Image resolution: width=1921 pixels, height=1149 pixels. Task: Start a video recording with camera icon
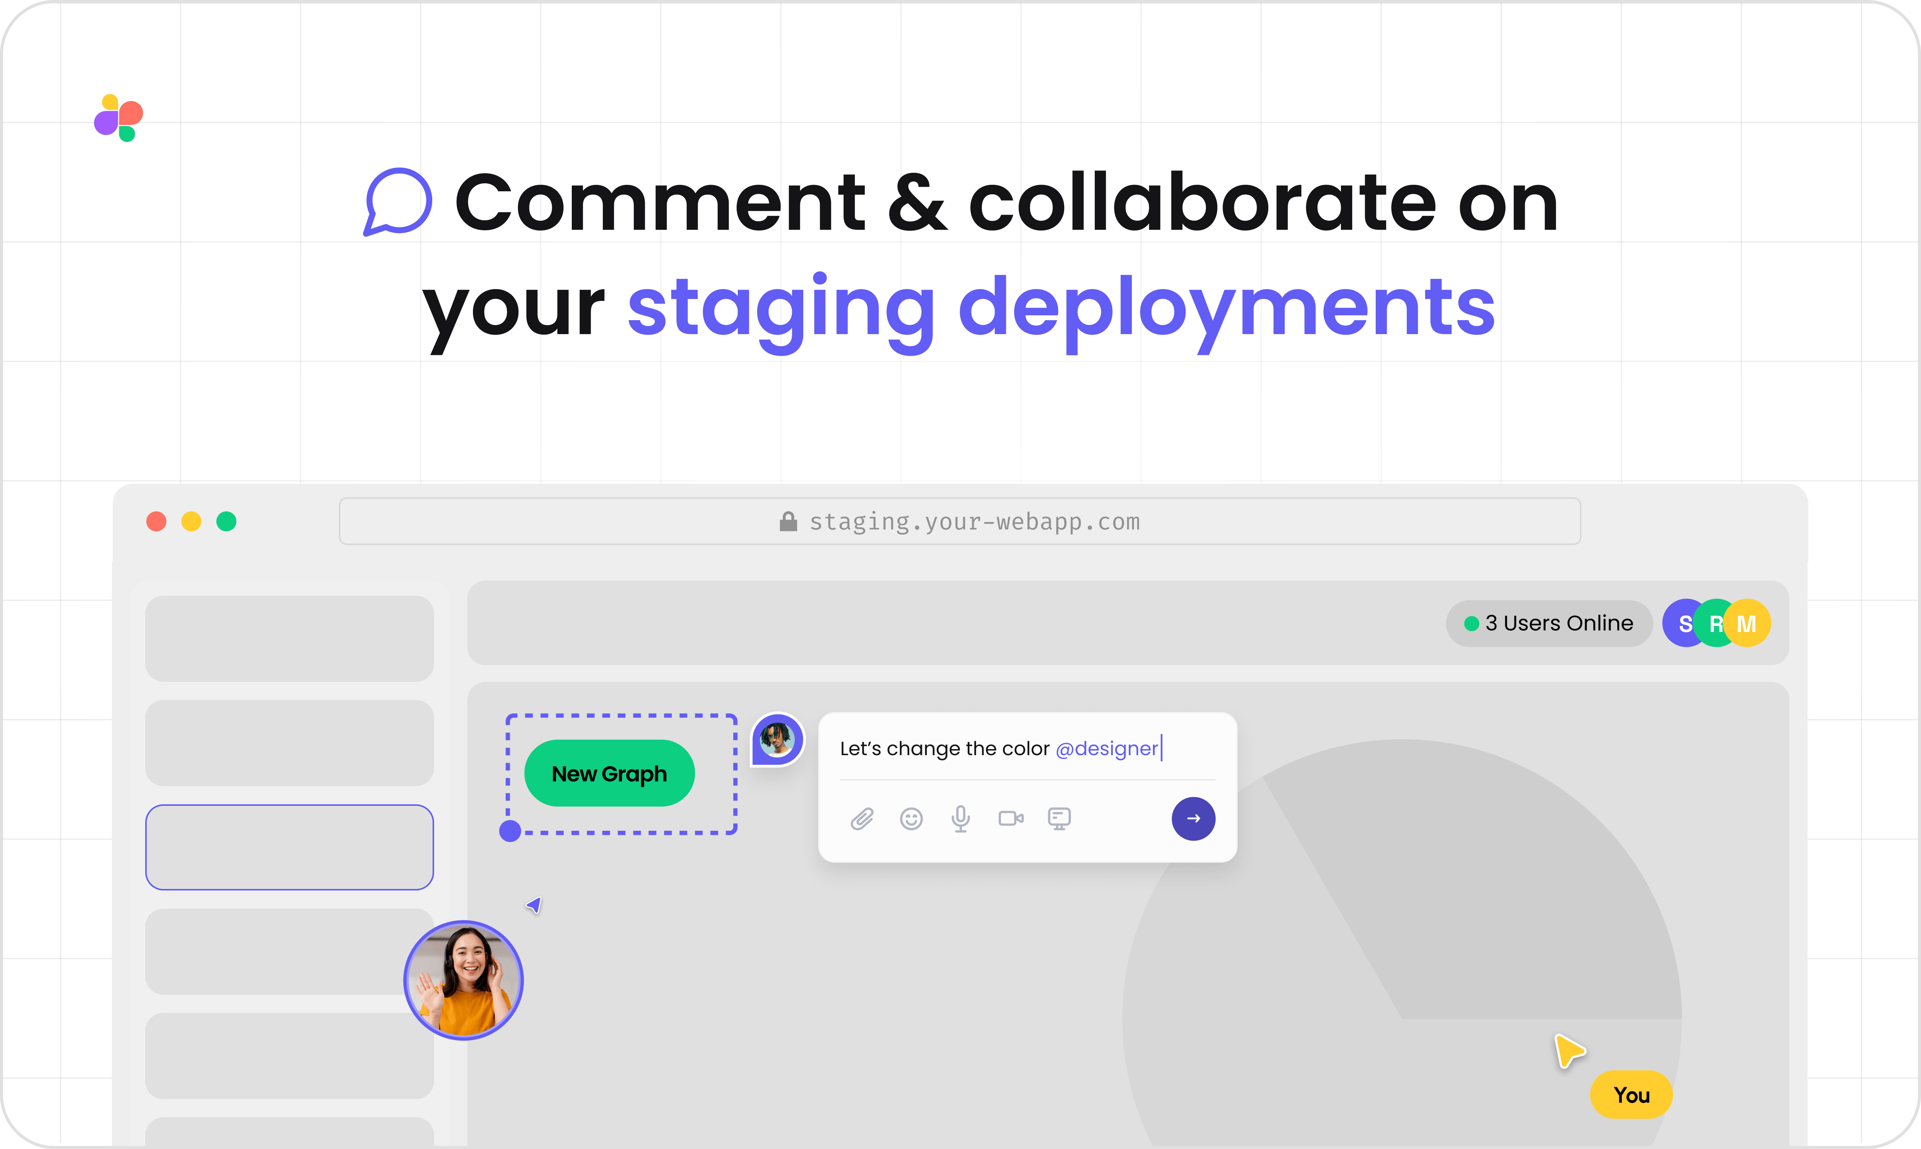[1011, 818]
